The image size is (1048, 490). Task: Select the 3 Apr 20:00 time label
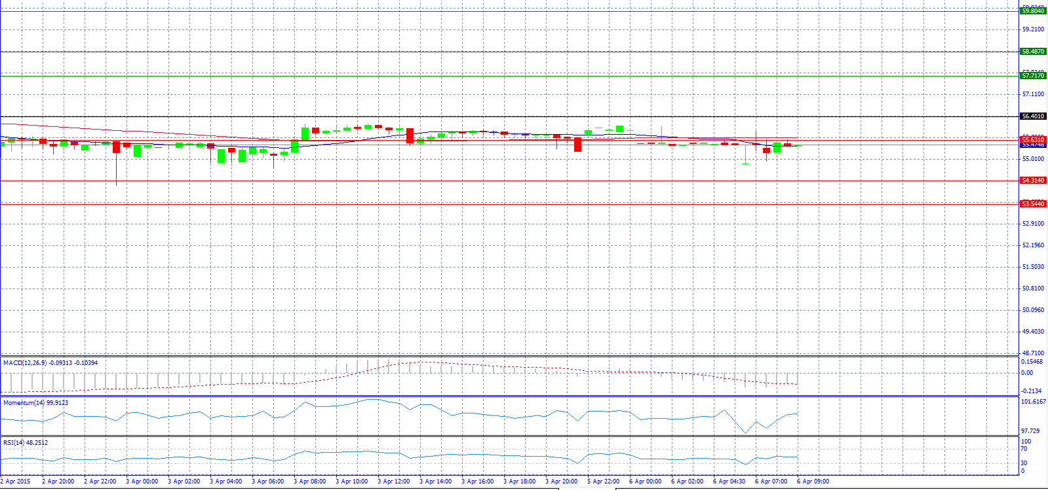(562, 481)
